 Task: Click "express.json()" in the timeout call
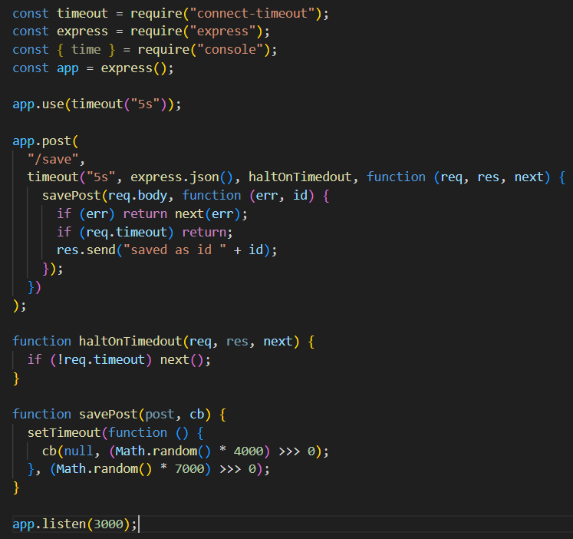coord(182,177)
